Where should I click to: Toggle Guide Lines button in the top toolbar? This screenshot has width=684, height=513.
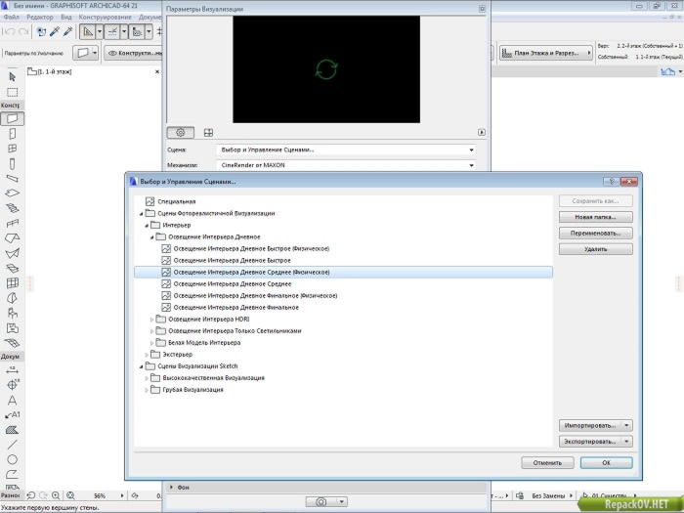click(88, 31)
